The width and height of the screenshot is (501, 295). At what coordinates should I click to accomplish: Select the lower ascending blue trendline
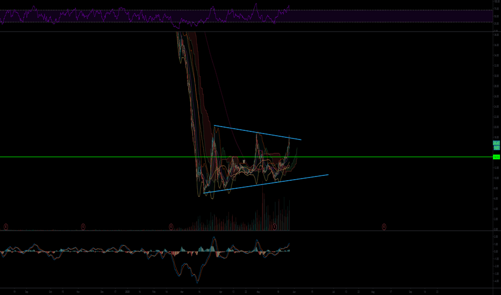(266, 183)
